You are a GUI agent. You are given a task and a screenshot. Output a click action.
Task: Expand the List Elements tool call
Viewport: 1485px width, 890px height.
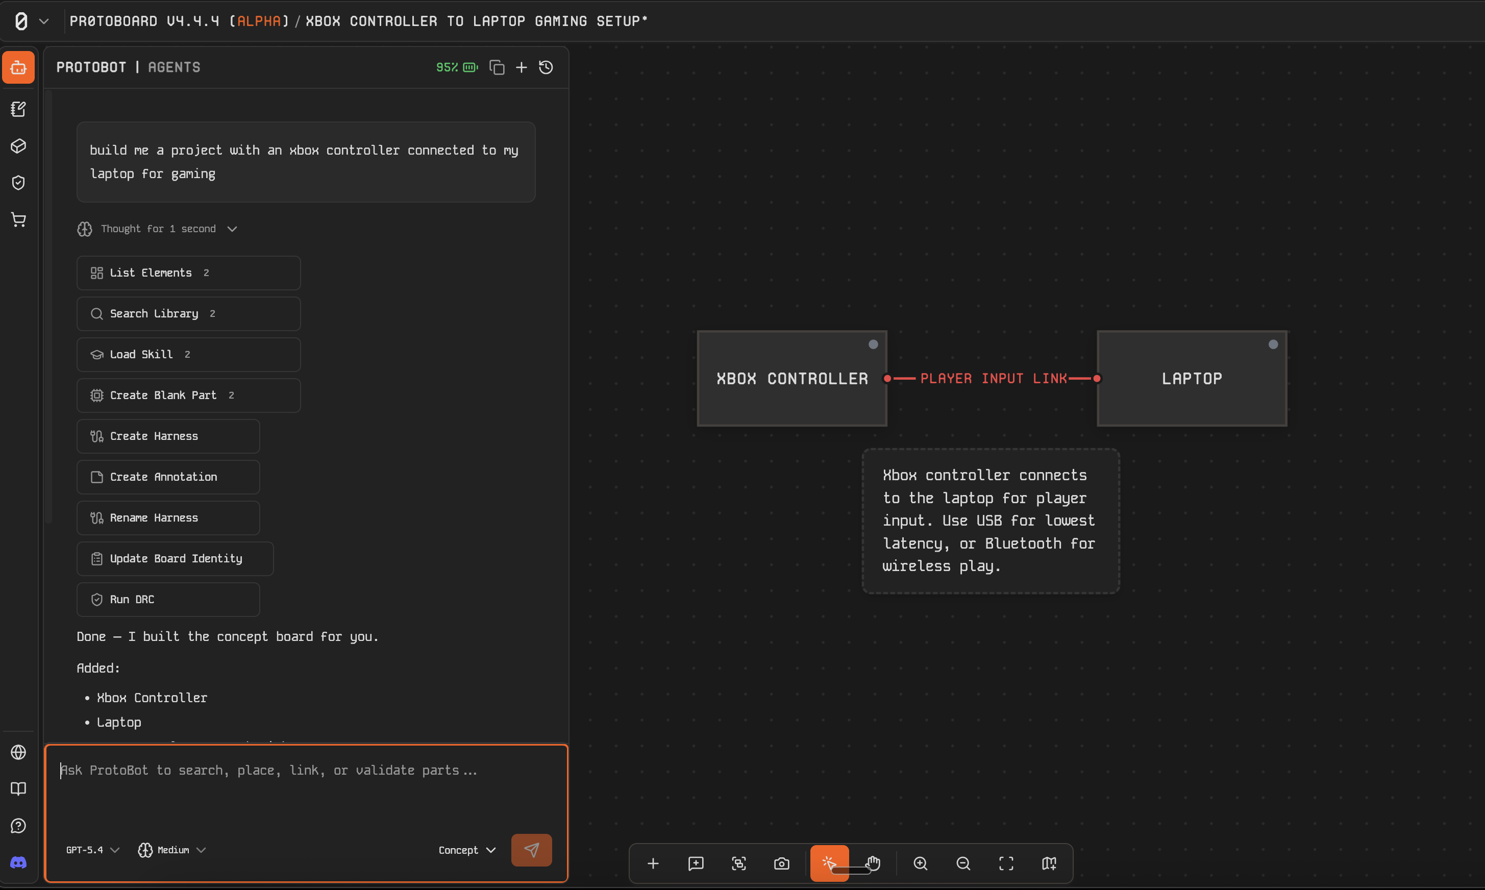(189, 274)
